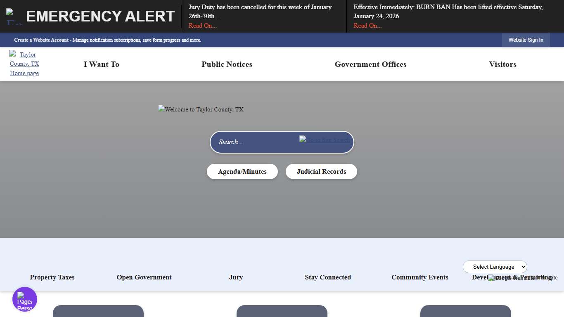Open the Visitors menu

(502, 64)
